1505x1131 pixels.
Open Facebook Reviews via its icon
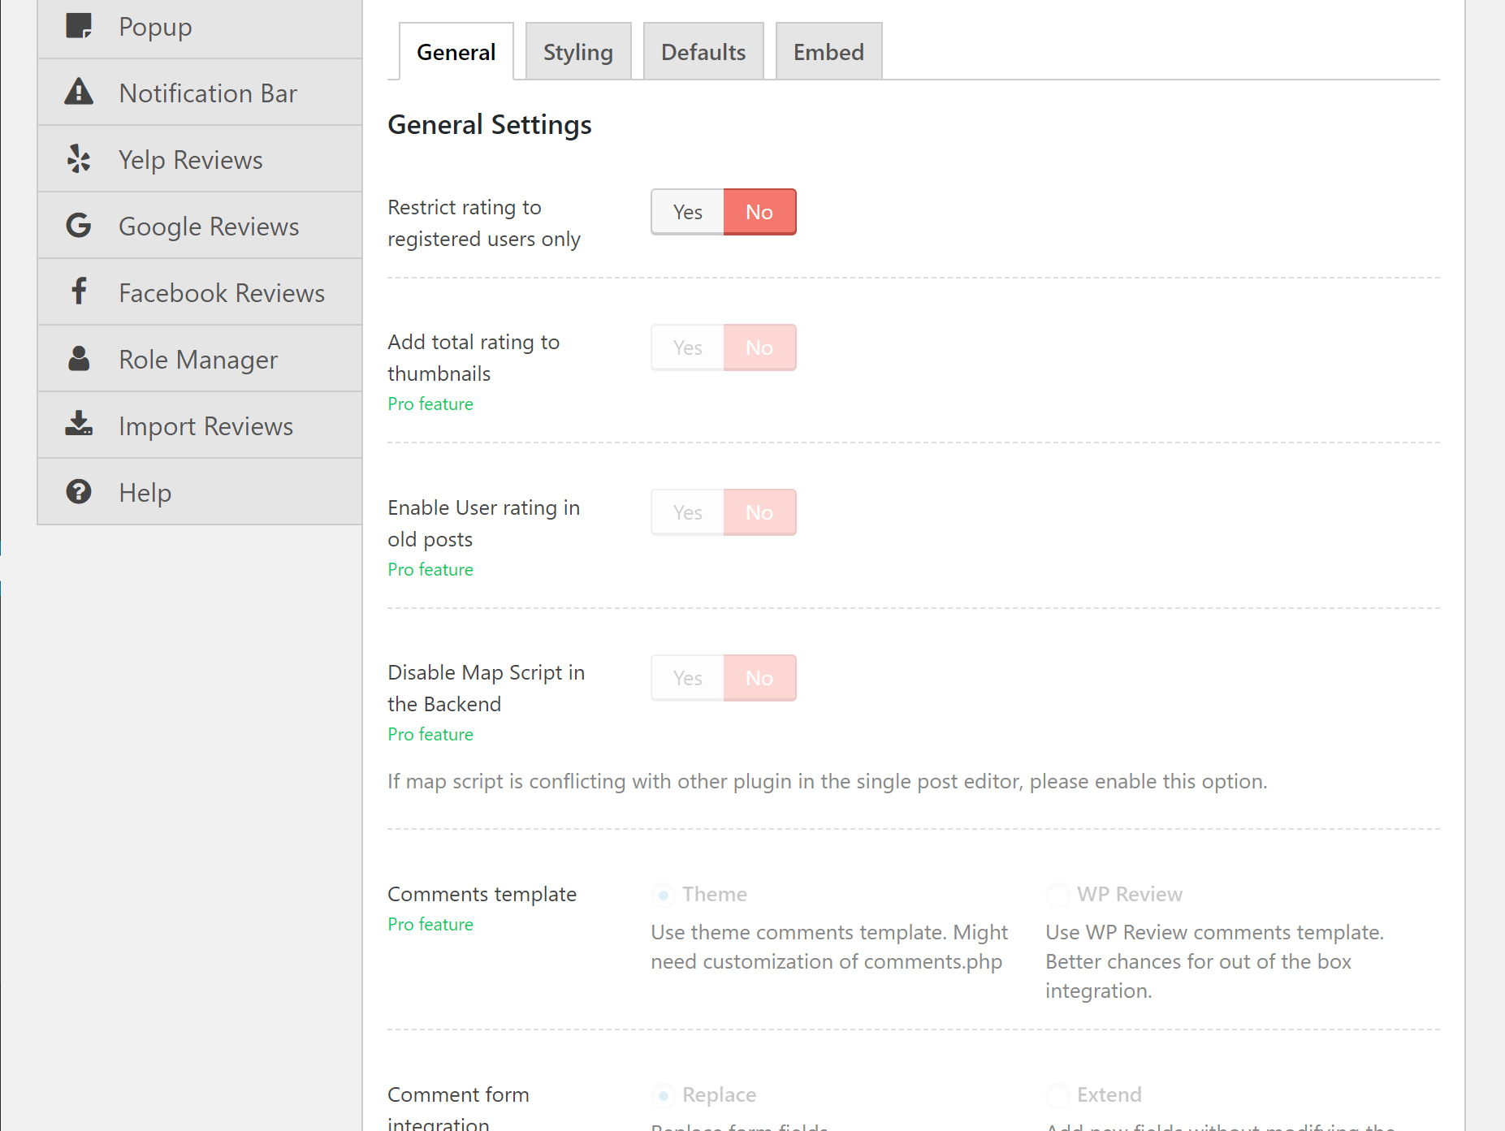(x=79, y=292)
